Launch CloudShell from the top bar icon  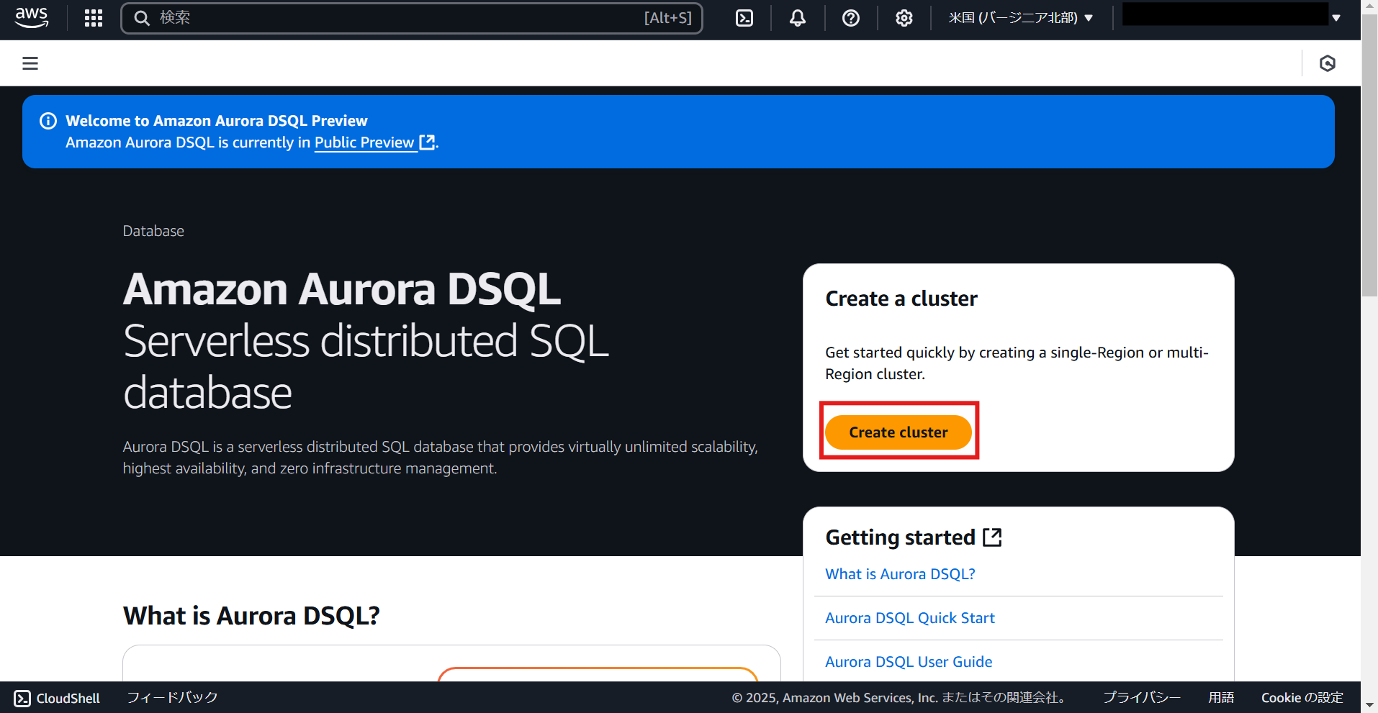744,18
